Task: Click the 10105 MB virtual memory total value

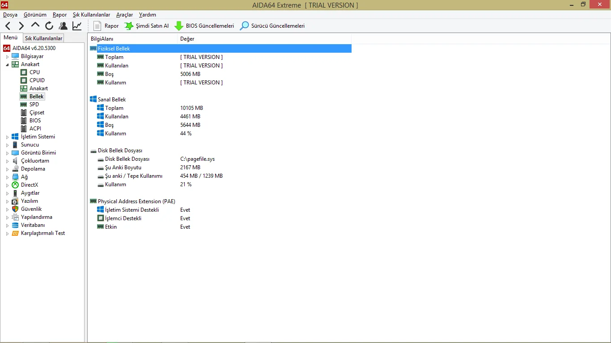Action: 191,108
